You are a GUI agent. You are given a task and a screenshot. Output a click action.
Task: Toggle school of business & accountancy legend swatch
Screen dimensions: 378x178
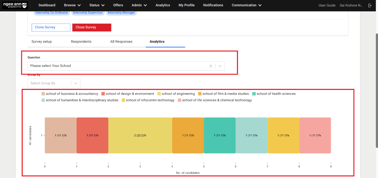coord(43,94)
